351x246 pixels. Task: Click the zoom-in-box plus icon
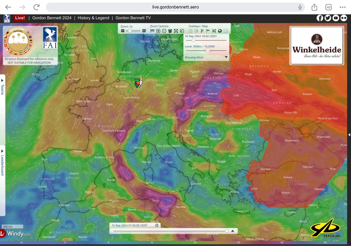point(158,31)
